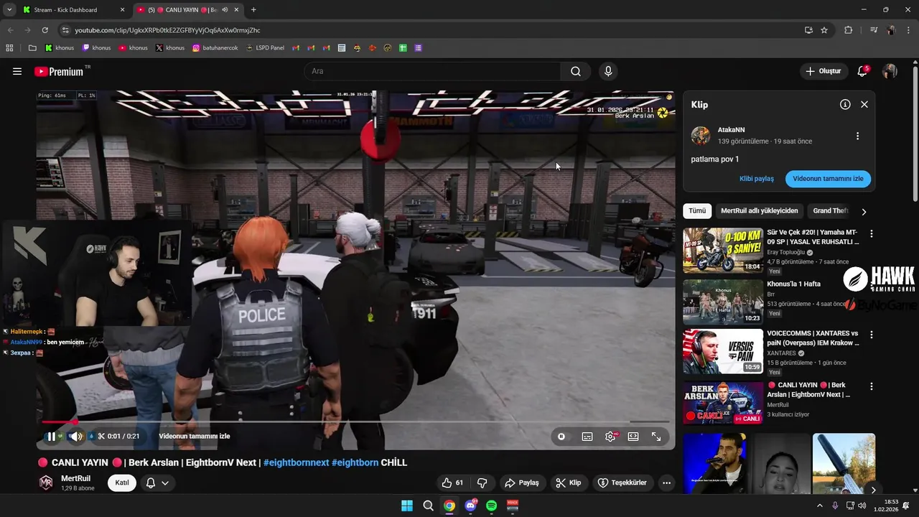Select MertRuil adlı yükleyiciden chip
Screen dimensions: 919x517
click(x=759, y=211)
